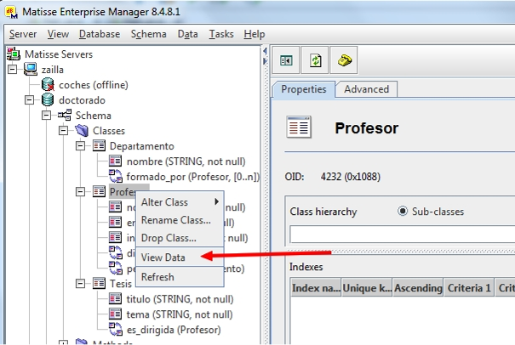Select tema (STRING, not null) row
This screenshot has width=515, height=345.
pyautogui.click(x=180, y=314)
